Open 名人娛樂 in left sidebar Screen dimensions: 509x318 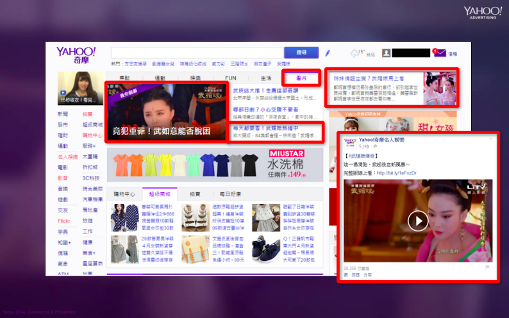point(68,156)
